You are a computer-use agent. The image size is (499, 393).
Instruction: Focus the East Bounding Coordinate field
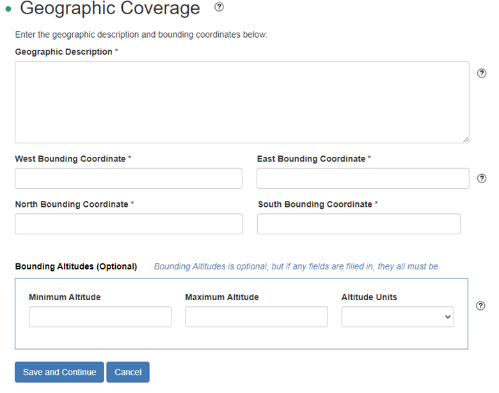[x=363, y=179]
